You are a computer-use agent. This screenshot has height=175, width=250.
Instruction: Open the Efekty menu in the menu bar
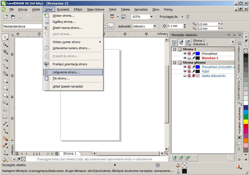coord(78,9)
